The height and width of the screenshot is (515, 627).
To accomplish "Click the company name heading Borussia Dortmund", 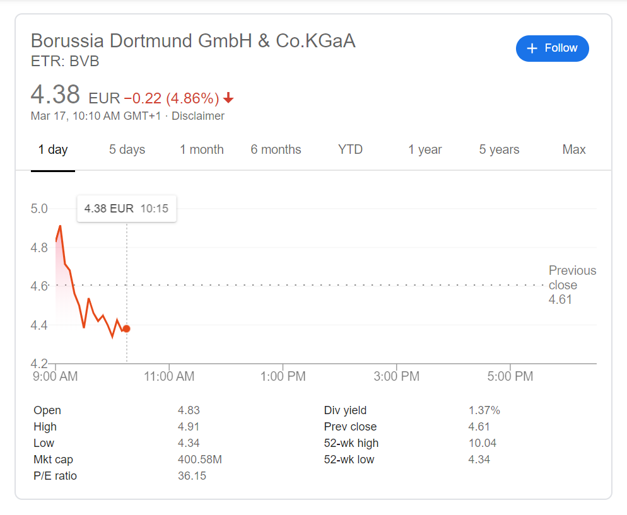I will point(193,41).
